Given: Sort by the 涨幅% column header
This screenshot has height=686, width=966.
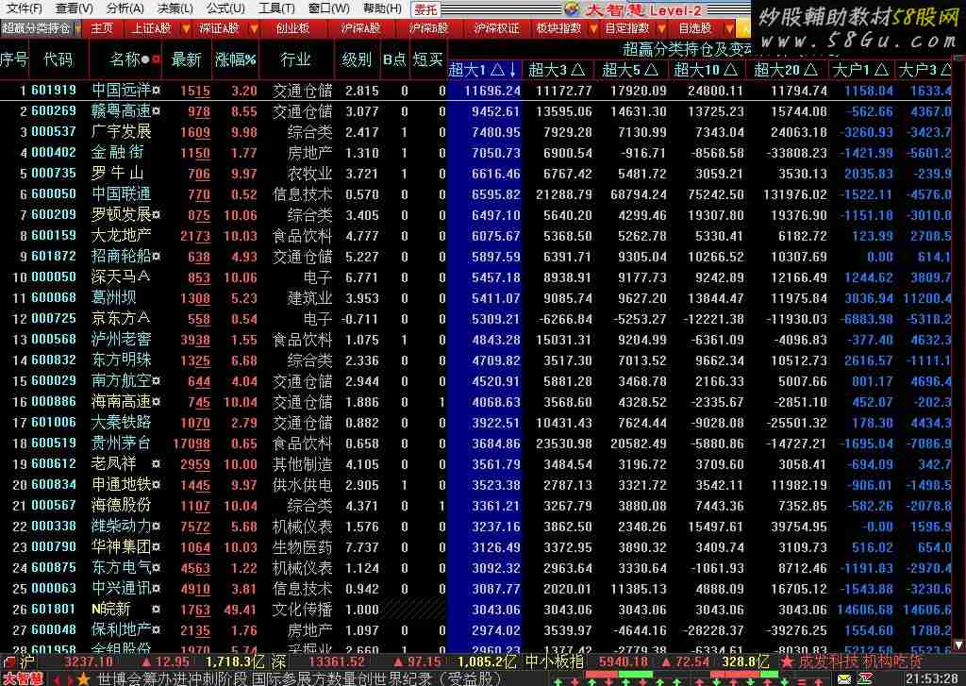Looking at the screenshot, I should tap(235, 59).
